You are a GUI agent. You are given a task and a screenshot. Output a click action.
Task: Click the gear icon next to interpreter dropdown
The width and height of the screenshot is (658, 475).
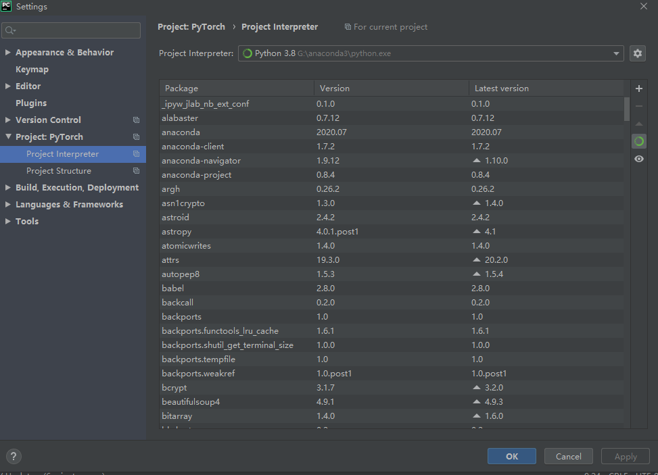click(638, 53)
